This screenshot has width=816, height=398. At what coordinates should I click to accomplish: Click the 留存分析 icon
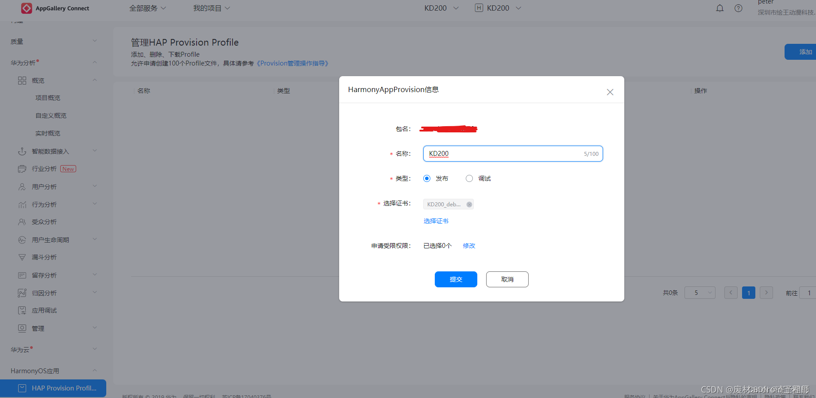coord(22,275)
